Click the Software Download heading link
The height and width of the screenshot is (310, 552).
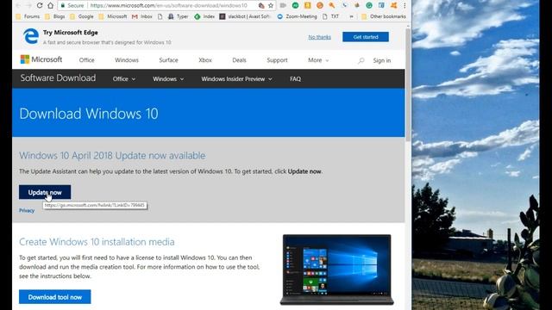pos(58,78)
